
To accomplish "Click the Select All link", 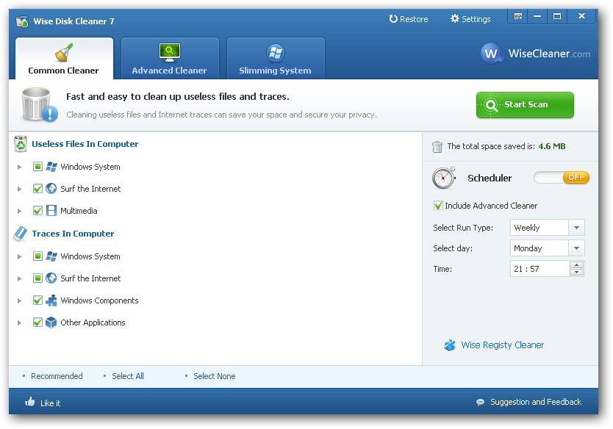I will coord(128,376).
